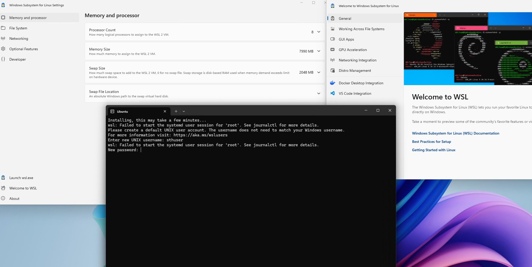
Task: Launch wsl.exe from the sidebar
Action: pyautogui.click(x=40, y=178)
